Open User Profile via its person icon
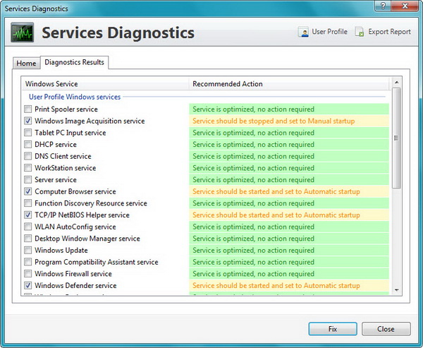This screenshot has width=423, height=348. pyautogui.click(x=303, y=32)
